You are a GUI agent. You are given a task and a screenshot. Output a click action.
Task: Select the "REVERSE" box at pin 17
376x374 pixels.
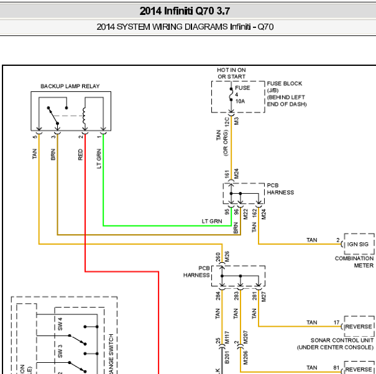[359, 327]
